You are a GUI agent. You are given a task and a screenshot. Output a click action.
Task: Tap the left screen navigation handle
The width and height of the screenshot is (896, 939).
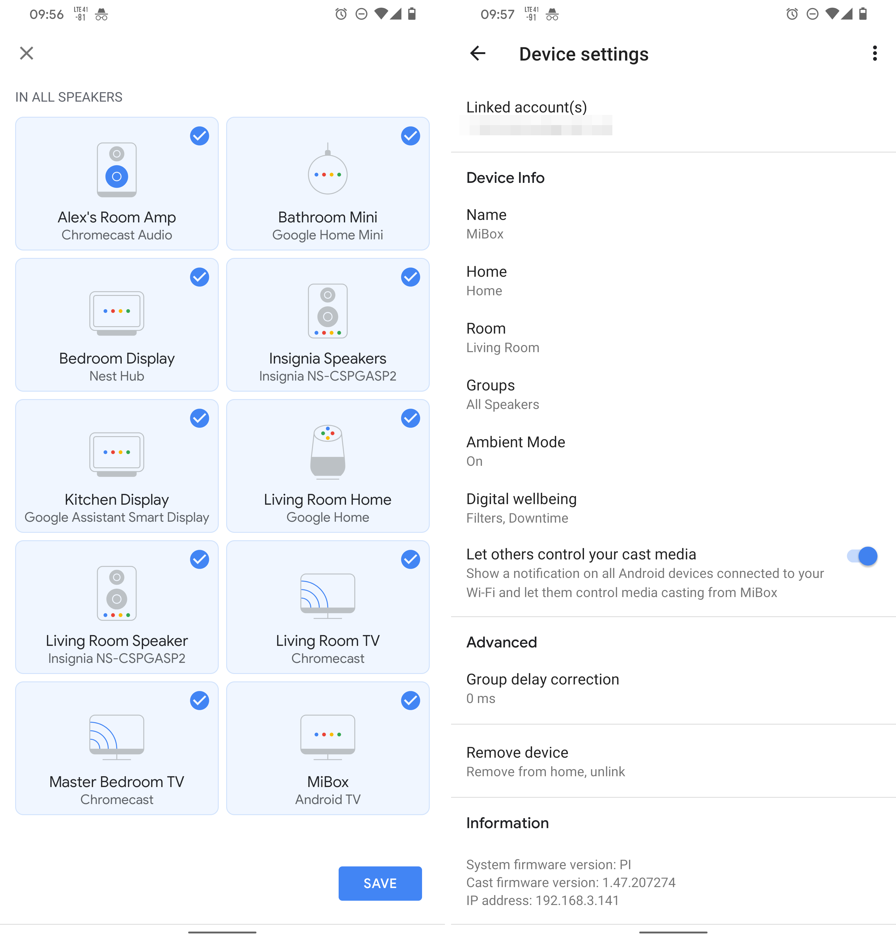tap(222, 932)
